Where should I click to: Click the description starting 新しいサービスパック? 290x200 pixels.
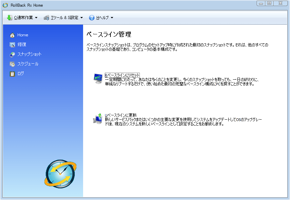pyautogui.click(x=184, y=122)
